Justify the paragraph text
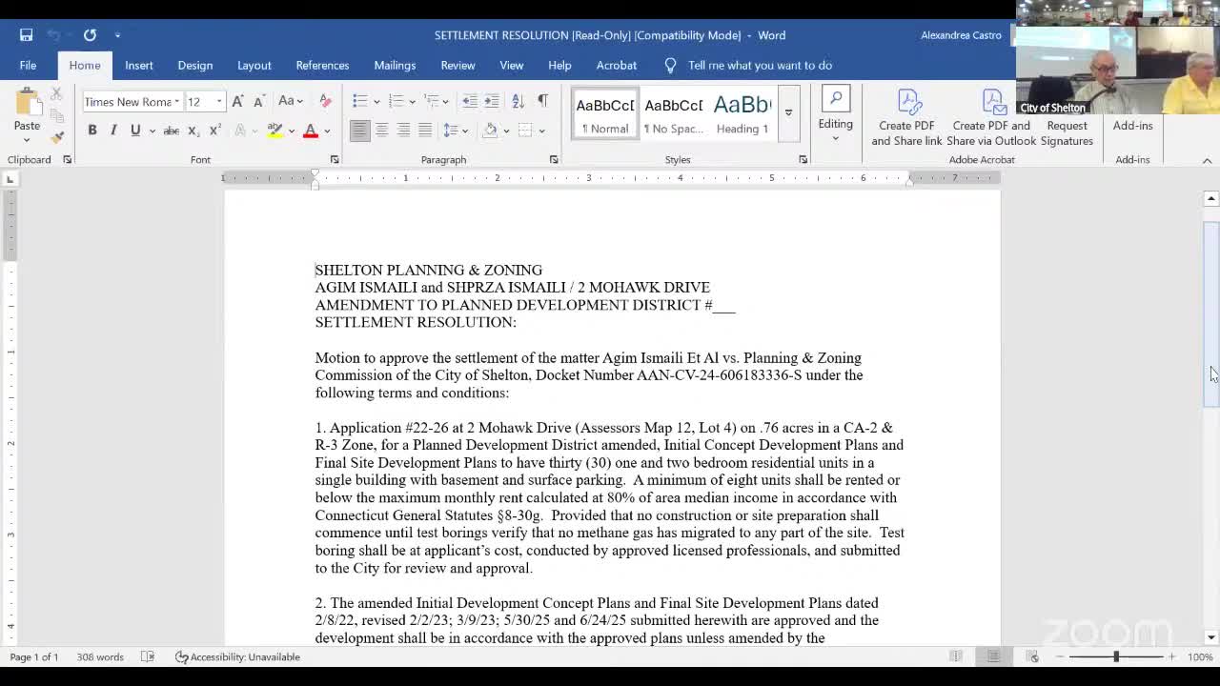 point(425,131)
